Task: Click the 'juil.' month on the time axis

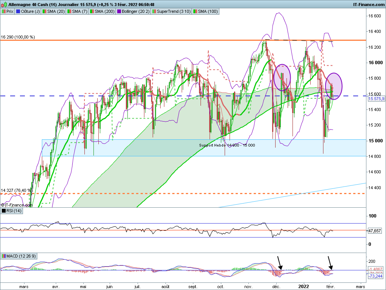Action: click(137, 287)
